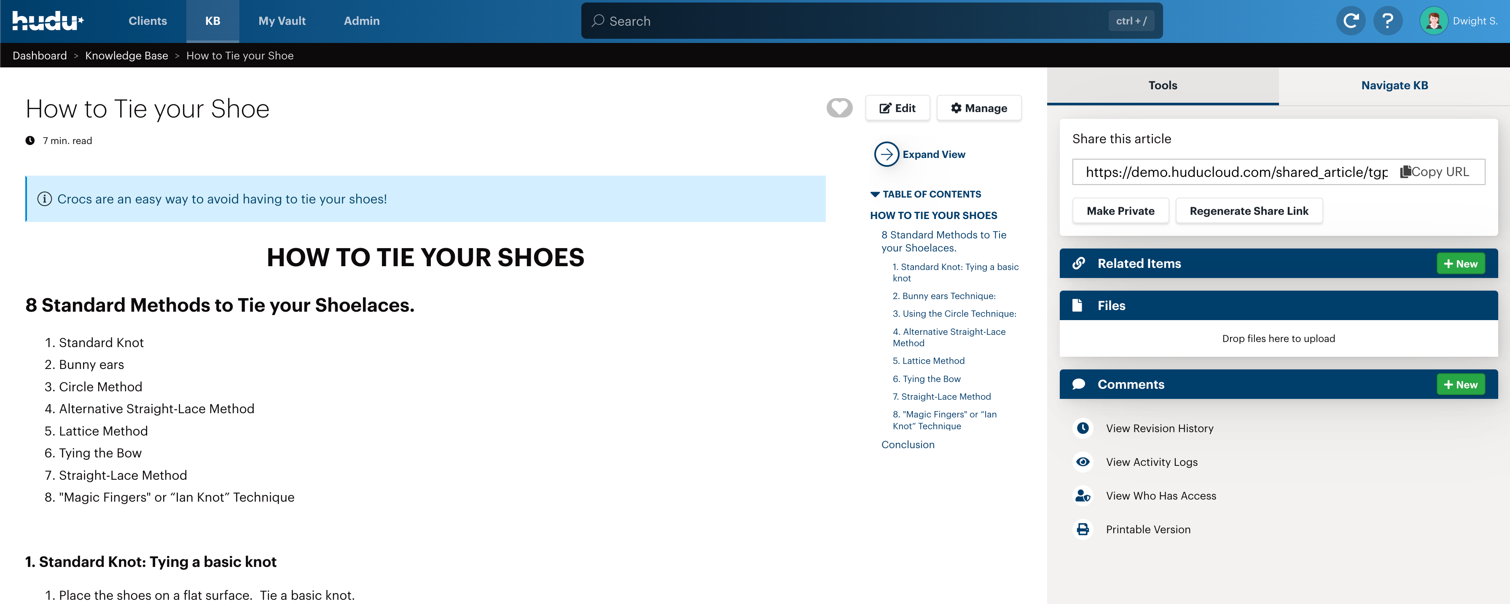Open the Conclusion link in the contents

tap(908, 444)
